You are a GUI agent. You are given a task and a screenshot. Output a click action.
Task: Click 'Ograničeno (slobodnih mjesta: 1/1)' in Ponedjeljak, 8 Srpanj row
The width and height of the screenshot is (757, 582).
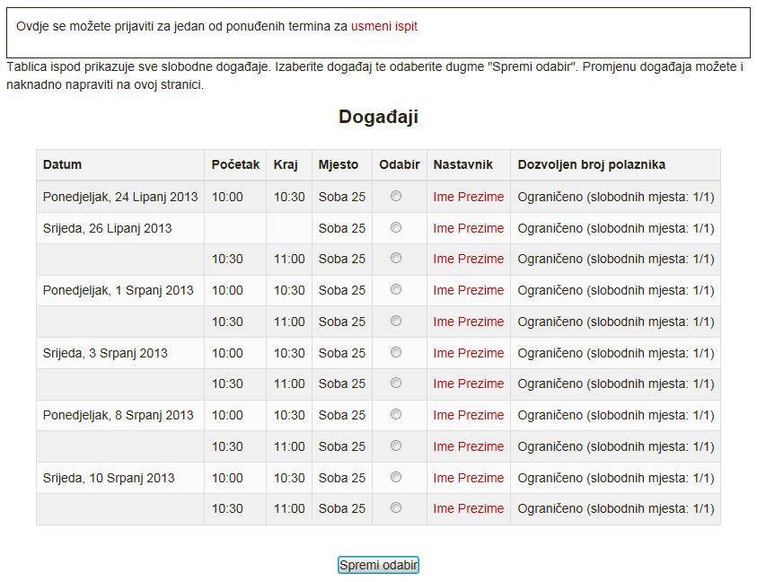pos(616,415)
